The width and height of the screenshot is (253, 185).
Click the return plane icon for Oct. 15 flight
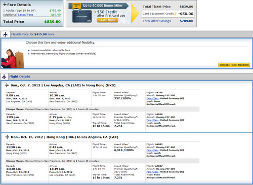[x=7, y=137]
